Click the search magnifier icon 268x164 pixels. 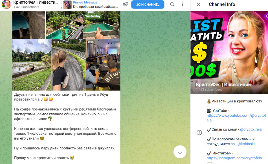(x=172, y=5)
